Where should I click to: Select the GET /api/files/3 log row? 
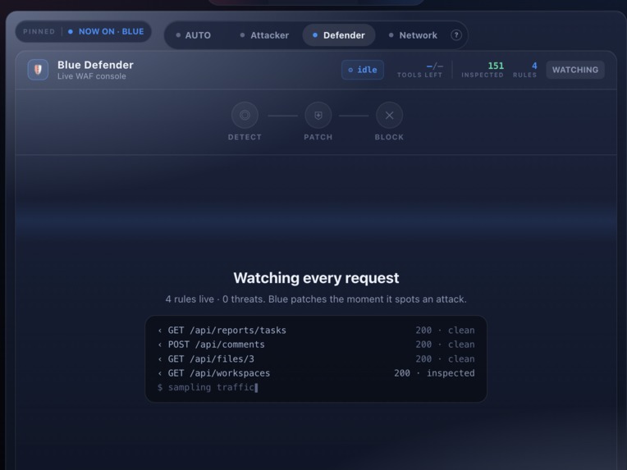click(x=316, y=359)
